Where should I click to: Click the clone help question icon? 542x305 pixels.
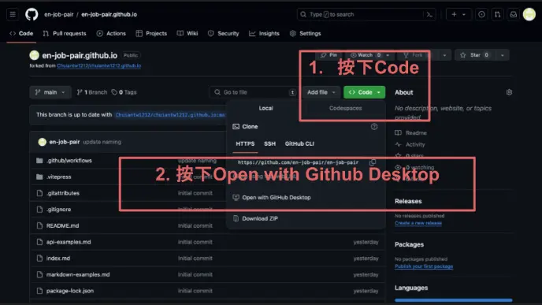coord(374,127)
